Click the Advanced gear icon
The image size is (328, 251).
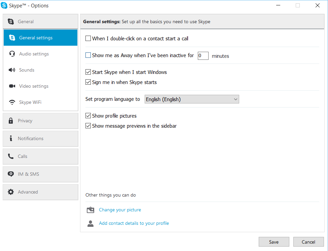[11, 192]
